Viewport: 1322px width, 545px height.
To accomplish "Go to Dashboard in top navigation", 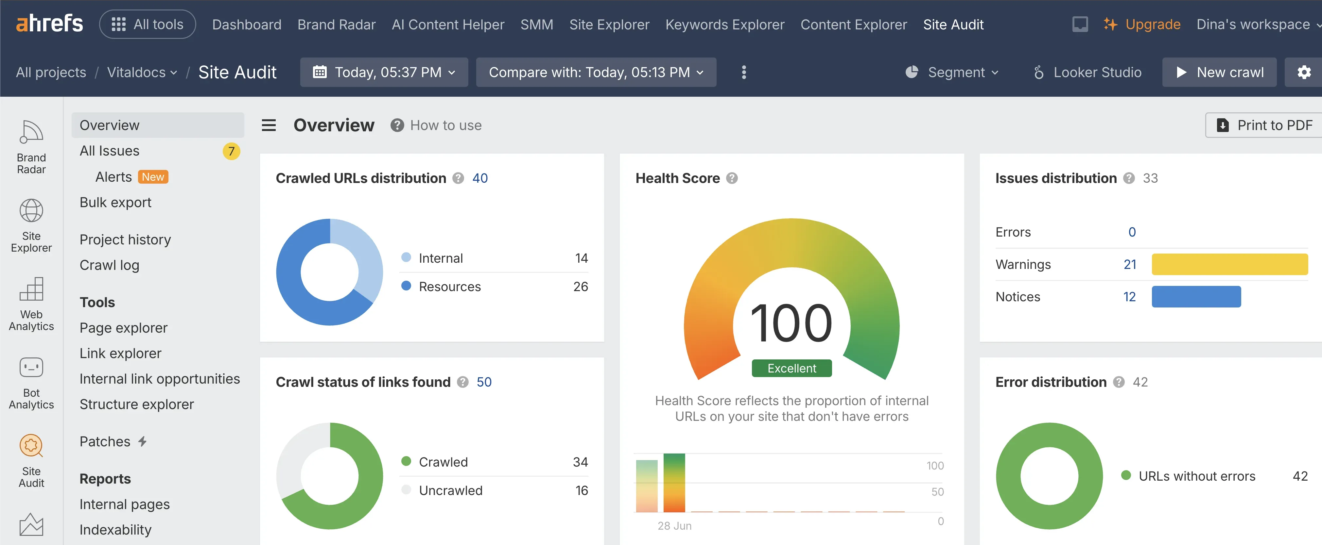I will 247,24.
